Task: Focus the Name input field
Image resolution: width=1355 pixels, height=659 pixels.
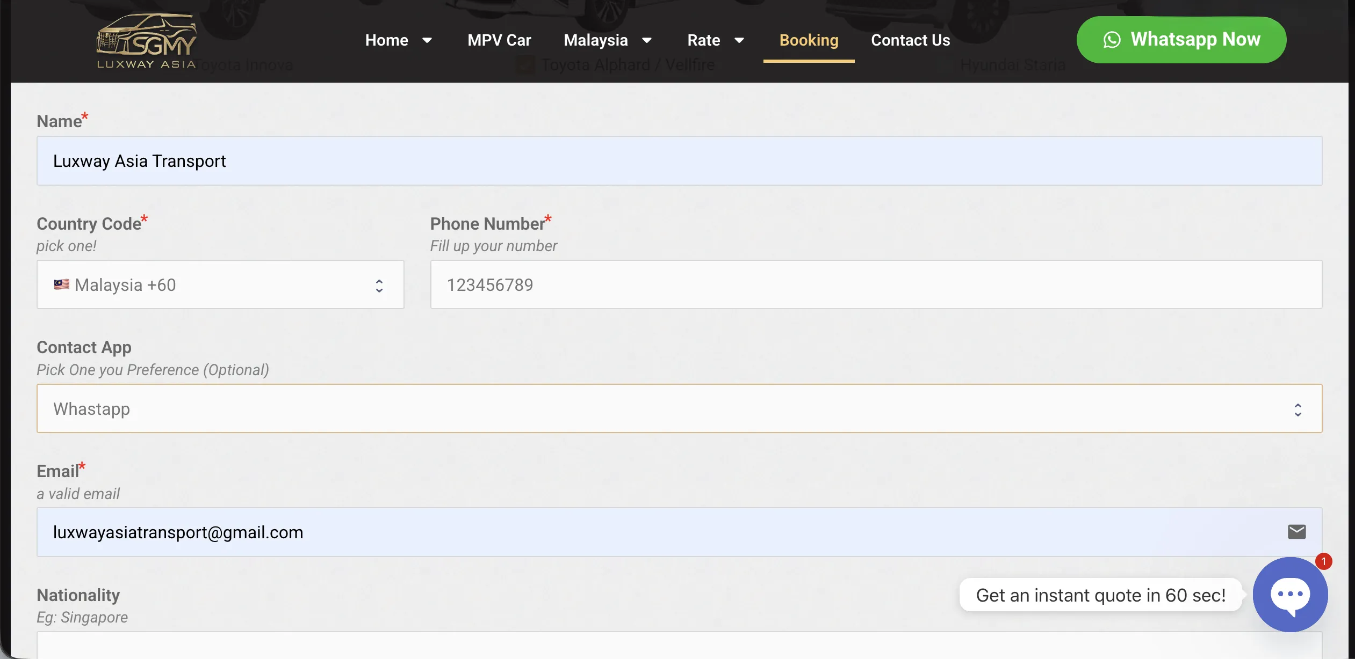Action: (679, 161)
